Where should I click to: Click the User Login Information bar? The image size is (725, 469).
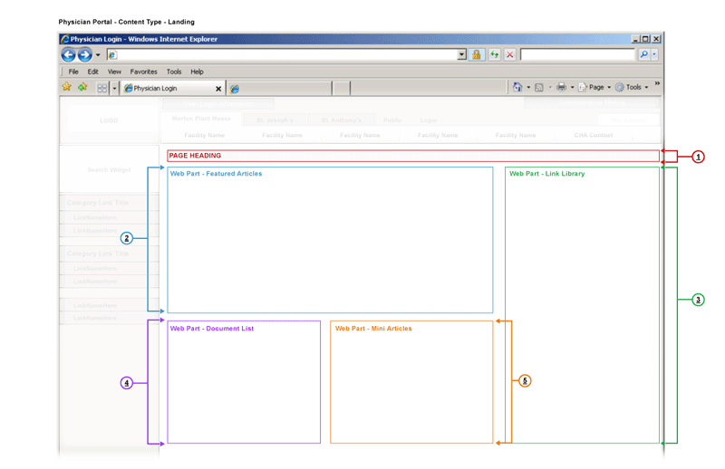pyautogui.click(x=218, y=103)
